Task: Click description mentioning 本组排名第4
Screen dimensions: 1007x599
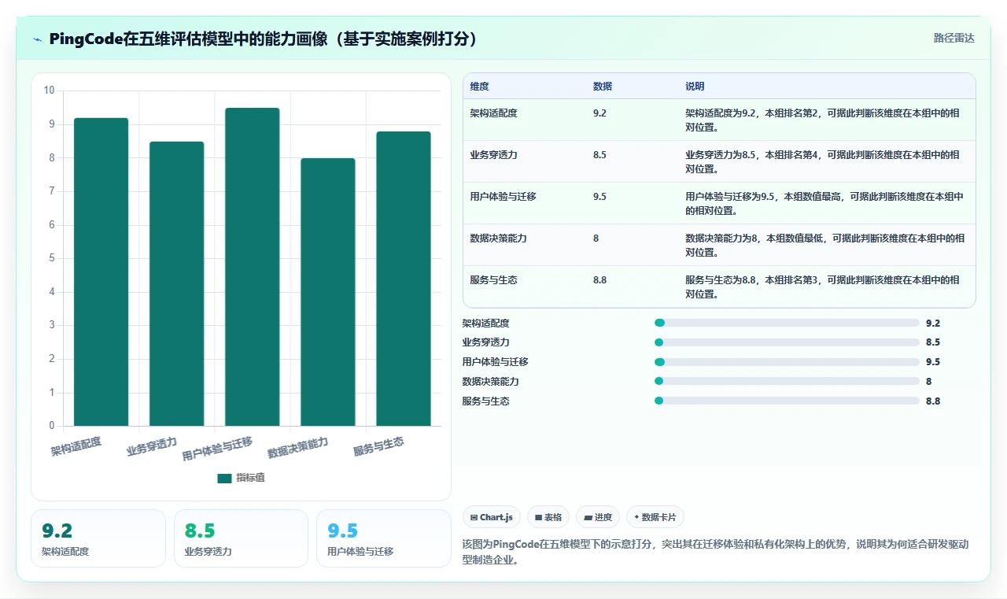Action: 822,161
